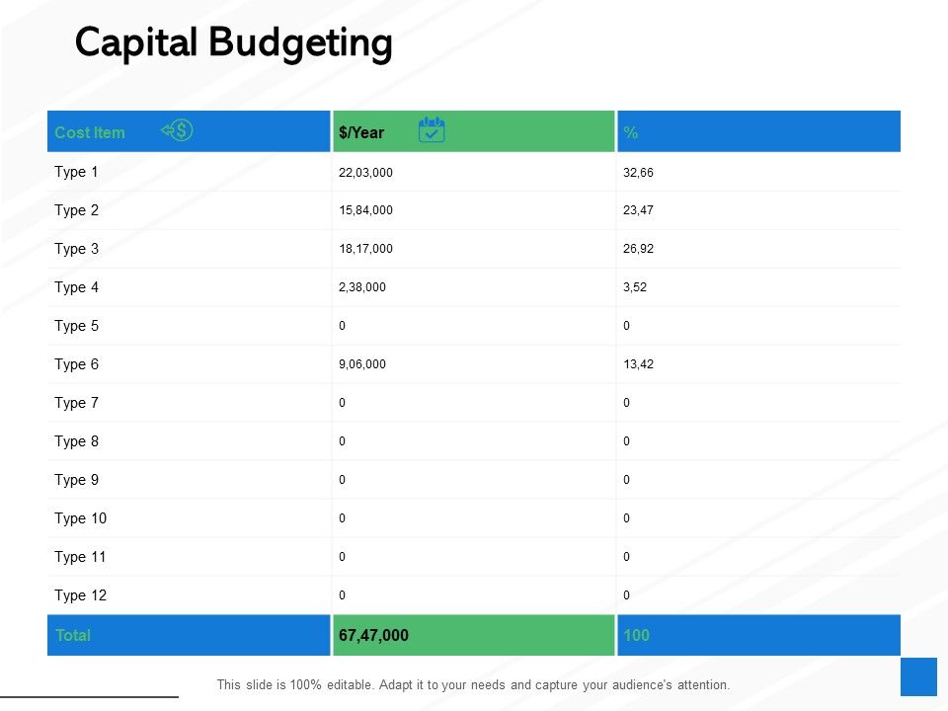Click the 67,47,000 total amount
Screen dimensions: 948x711
(x=373, y=635)
